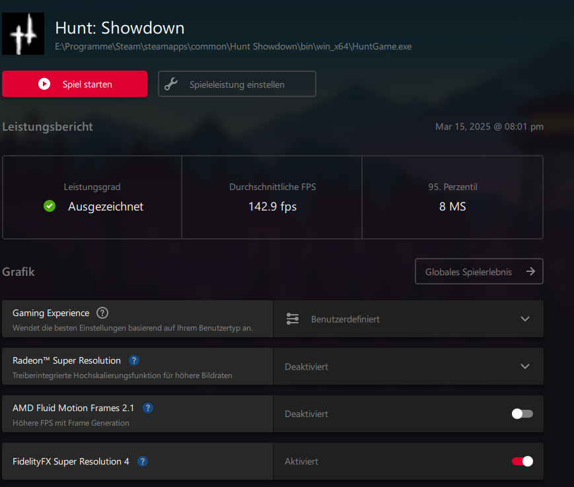Click the Wendet die besten Einstellungen description
574x487 pixels.
[133, 328]
